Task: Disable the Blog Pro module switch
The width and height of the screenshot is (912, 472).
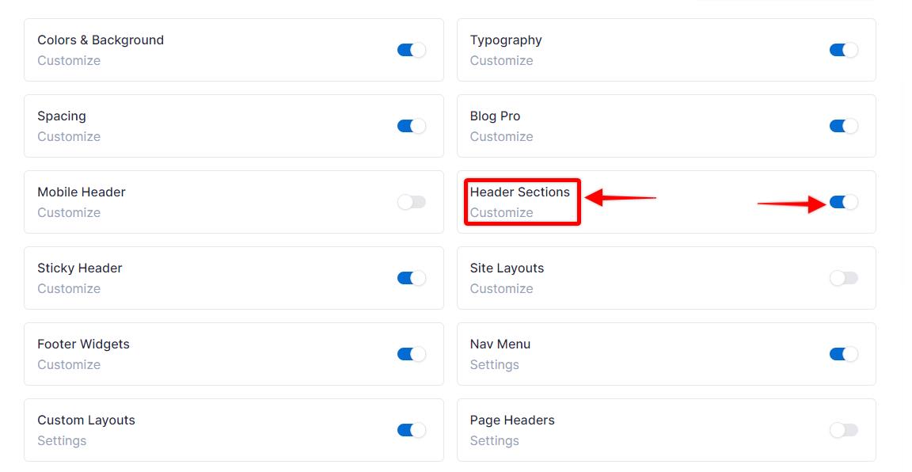Action: (844, 126)
